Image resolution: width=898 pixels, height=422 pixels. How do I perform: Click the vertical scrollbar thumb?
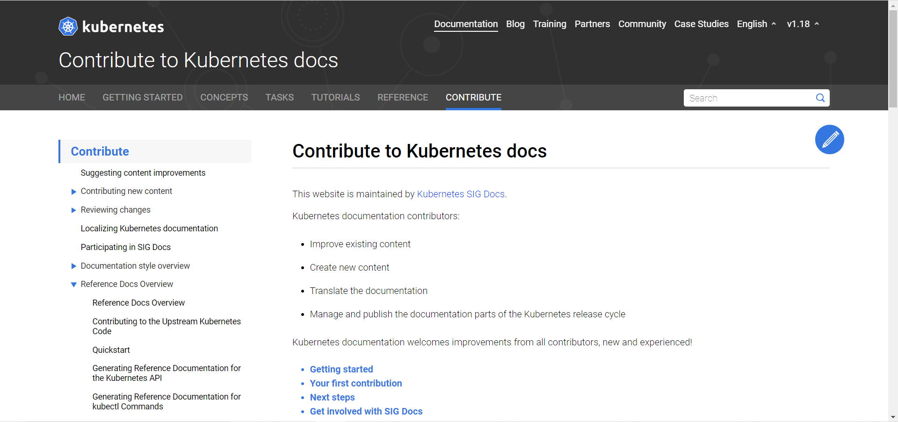click(x=893, y=58)
